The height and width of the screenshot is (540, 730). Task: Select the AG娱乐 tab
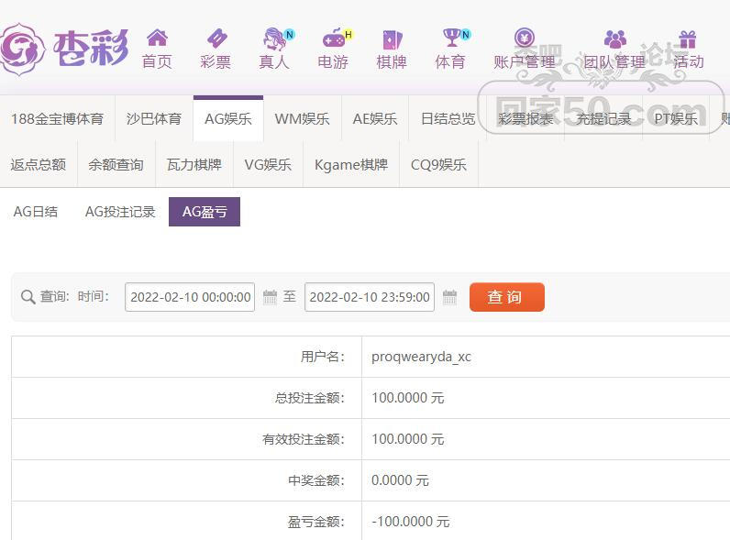[228, 118]
